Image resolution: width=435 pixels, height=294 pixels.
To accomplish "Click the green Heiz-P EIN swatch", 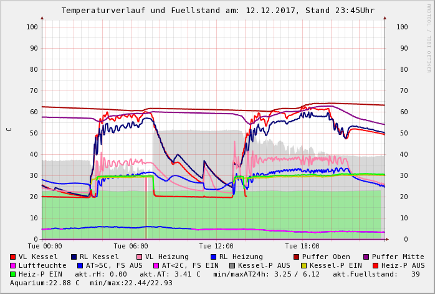I will click(x=13, y=274).
